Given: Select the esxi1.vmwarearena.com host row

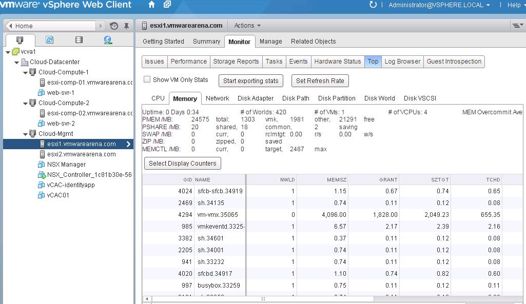Looking at the screenshot, I should [68, 144].
